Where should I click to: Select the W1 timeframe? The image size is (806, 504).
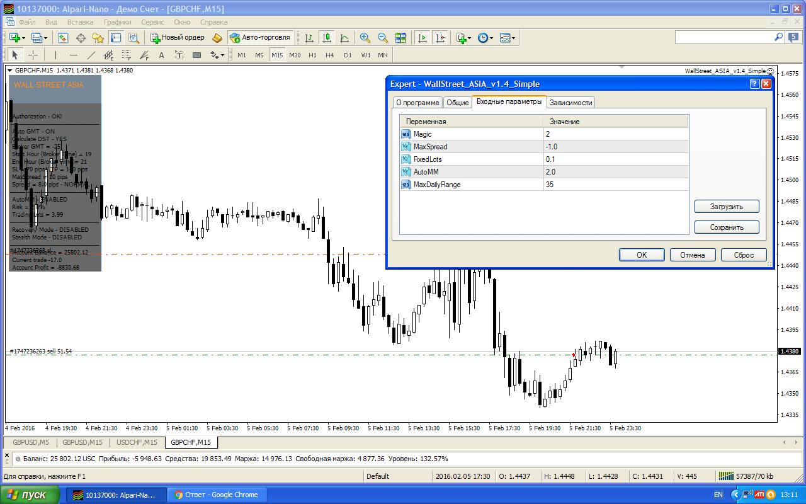(366, 55)
